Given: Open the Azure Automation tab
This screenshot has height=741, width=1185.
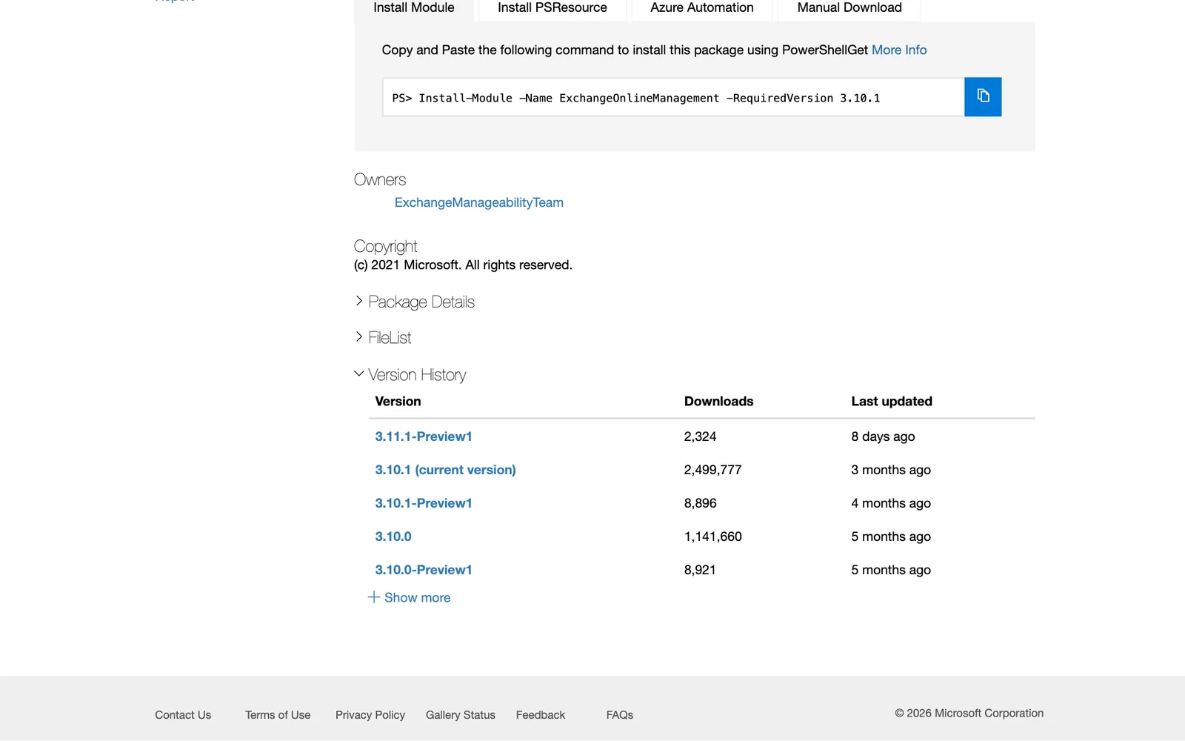Looking at the screenshot, I should pyautogui.click(x=702, y=8).
